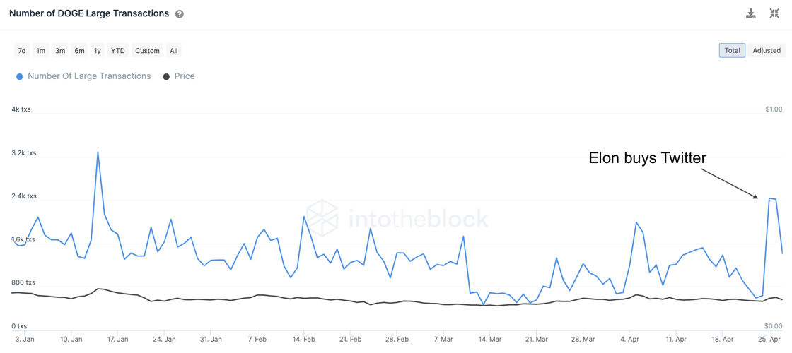This screenshot has height=353, width=792.
Task: Click the Elon buys Twitter annotation
Action: coord(647,158)
